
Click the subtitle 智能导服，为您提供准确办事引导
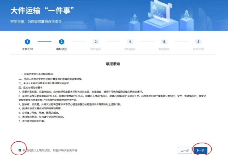coord(36,21)
